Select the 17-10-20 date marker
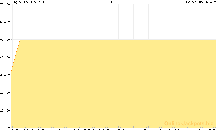Screen dimensions: 216x132 point(119,130)
